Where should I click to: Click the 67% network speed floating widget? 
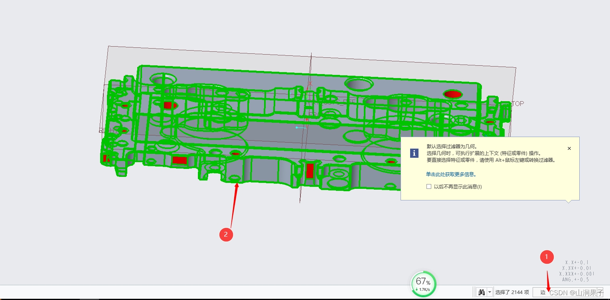click(423, 284)
